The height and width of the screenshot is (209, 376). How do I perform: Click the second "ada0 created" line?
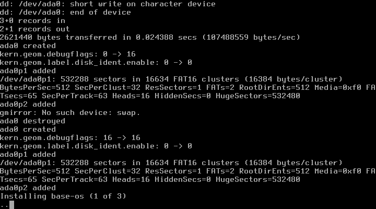click(x=28, y=130)
